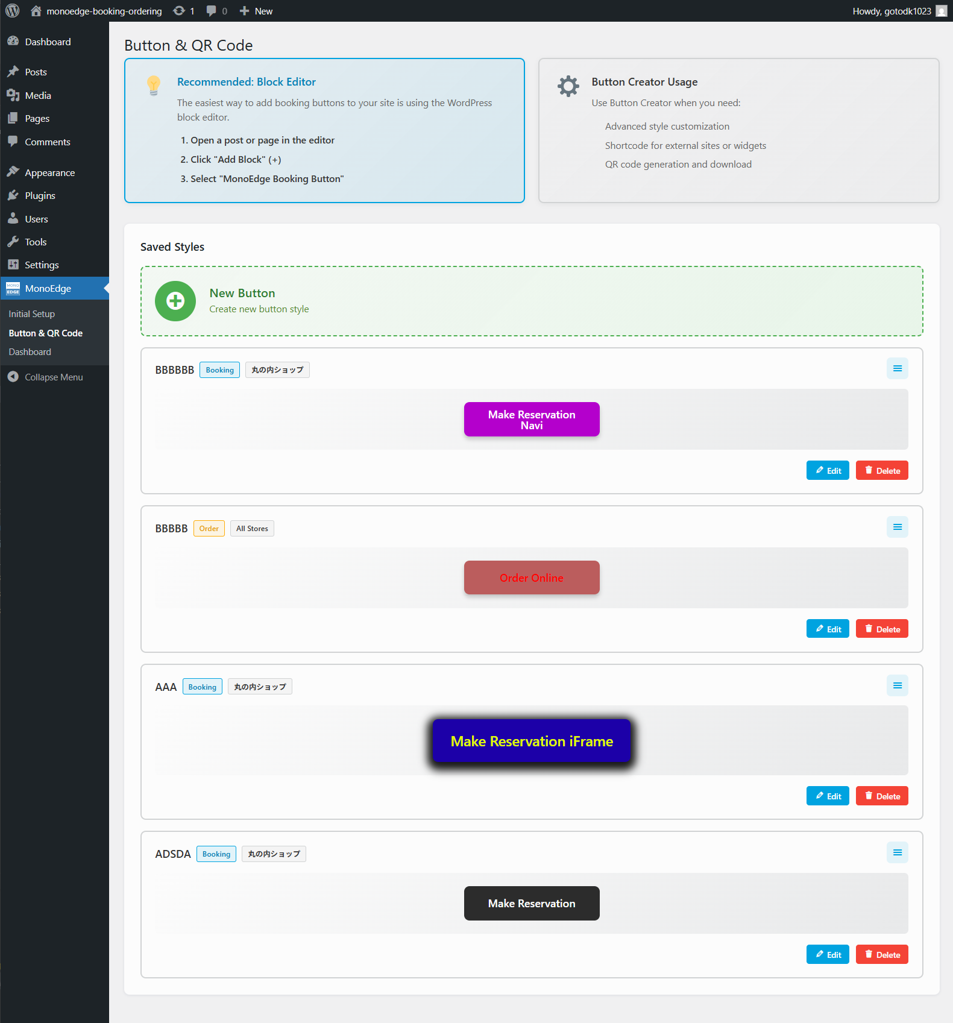Click the Order Online preview button

[x=532, y=578]
